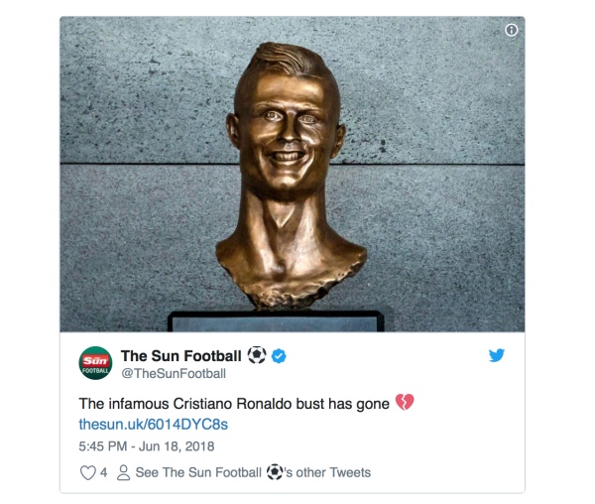Click the @TheSunFootball handle
595x504 pixels.
point(173,374)
